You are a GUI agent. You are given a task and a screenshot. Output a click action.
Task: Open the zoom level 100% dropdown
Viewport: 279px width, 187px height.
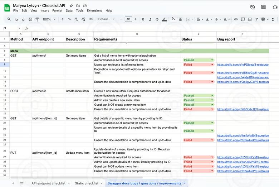49,19
